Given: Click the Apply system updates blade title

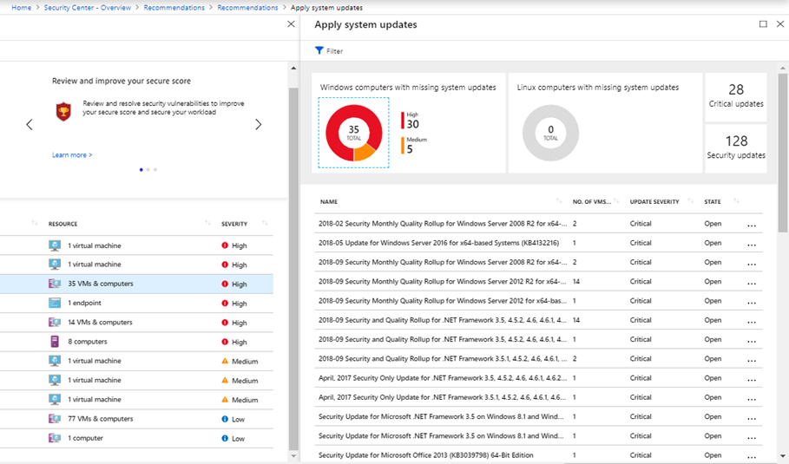Looking at the screenshot, I should [x=365, y=24].
